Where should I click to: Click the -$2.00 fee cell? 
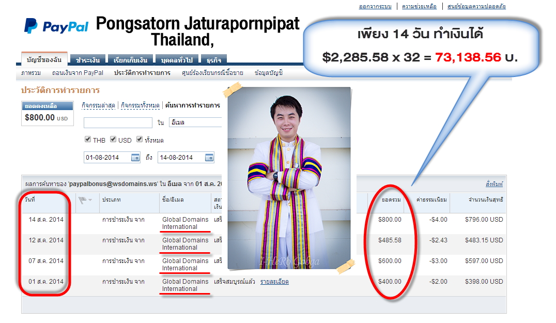tap(439, 282)
